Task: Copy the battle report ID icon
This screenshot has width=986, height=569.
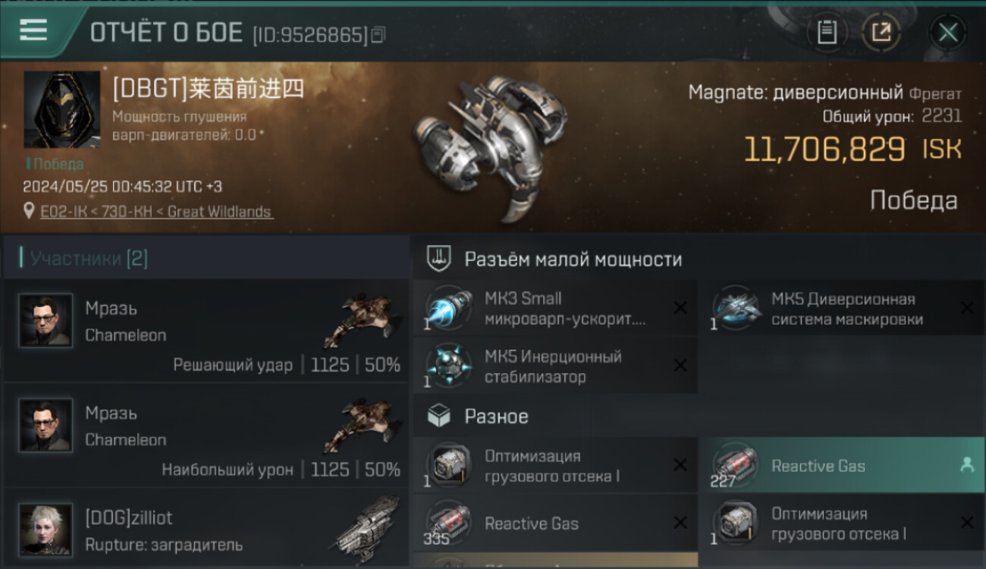Action: point(378,34)
